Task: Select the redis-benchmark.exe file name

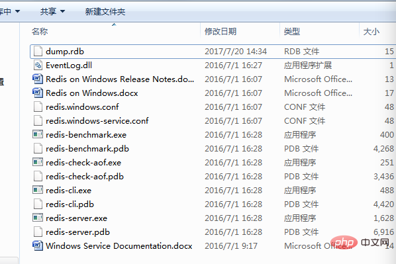Action: pos(86,135)
